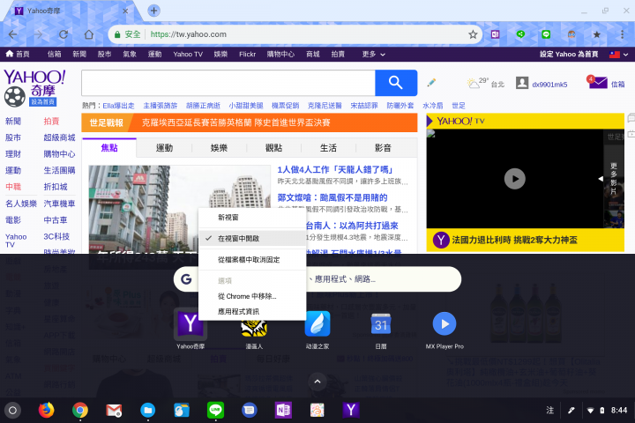Open the Taiwan flag region dropdown
This screenshot has width=635, height=423.
pyautogui.click(x=619, y=55)
